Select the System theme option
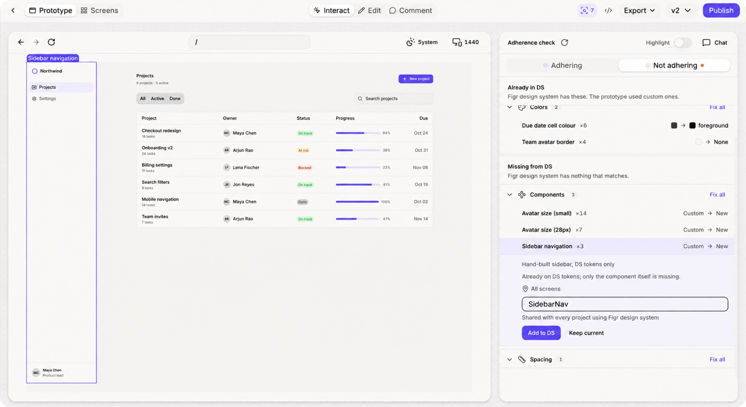Image resolution: width=746 pixels, height=407 pixels. click(422, 42)
